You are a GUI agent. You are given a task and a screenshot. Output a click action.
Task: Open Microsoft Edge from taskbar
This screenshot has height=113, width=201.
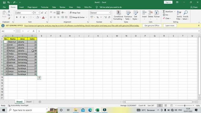click(90, 110)
